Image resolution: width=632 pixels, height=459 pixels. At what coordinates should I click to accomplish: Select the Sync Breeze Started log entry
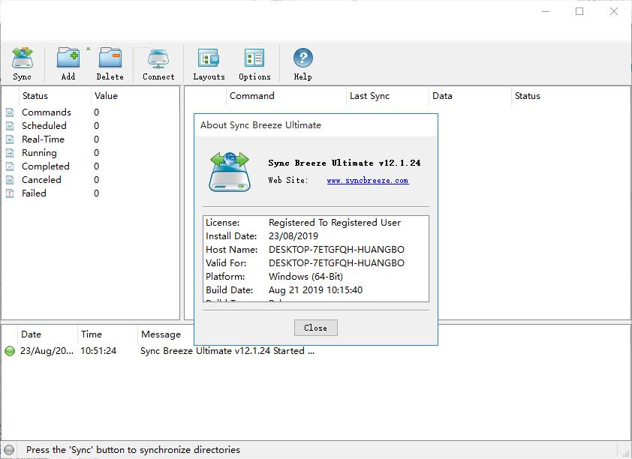point(227,351)
